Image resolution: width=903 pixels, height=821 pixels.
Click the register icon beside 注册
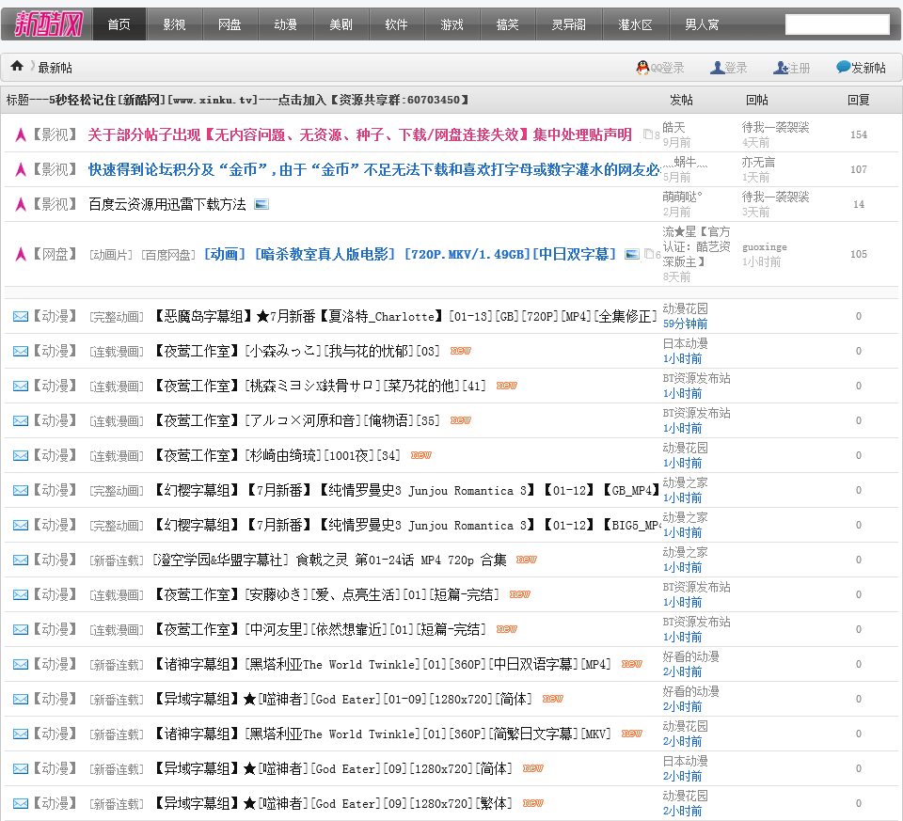[780, 68]
